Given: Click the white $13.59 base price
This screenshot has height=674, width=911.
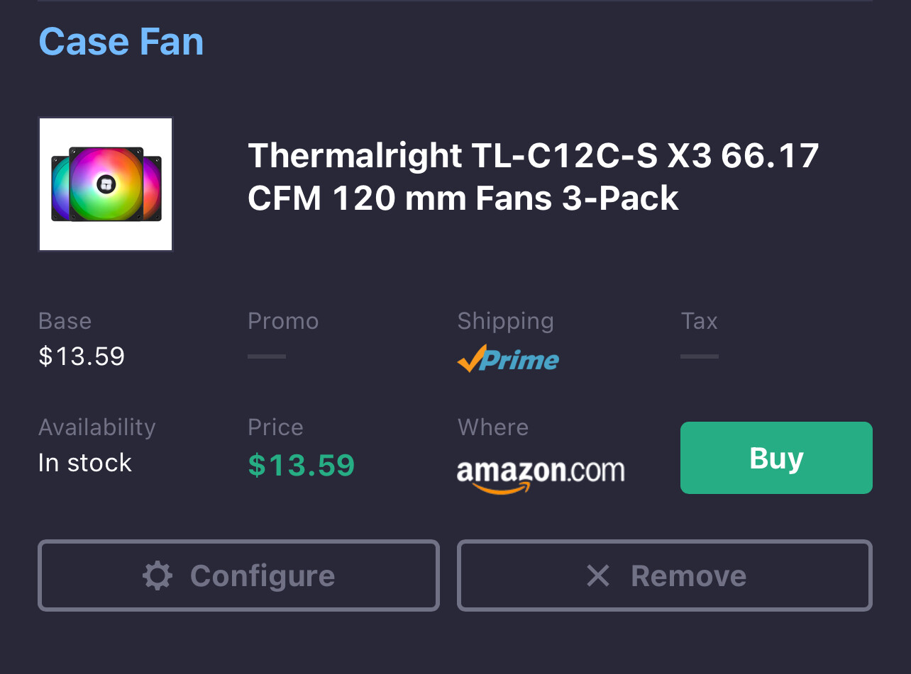Looking at the screenshot, I should (x=82, y=356).
